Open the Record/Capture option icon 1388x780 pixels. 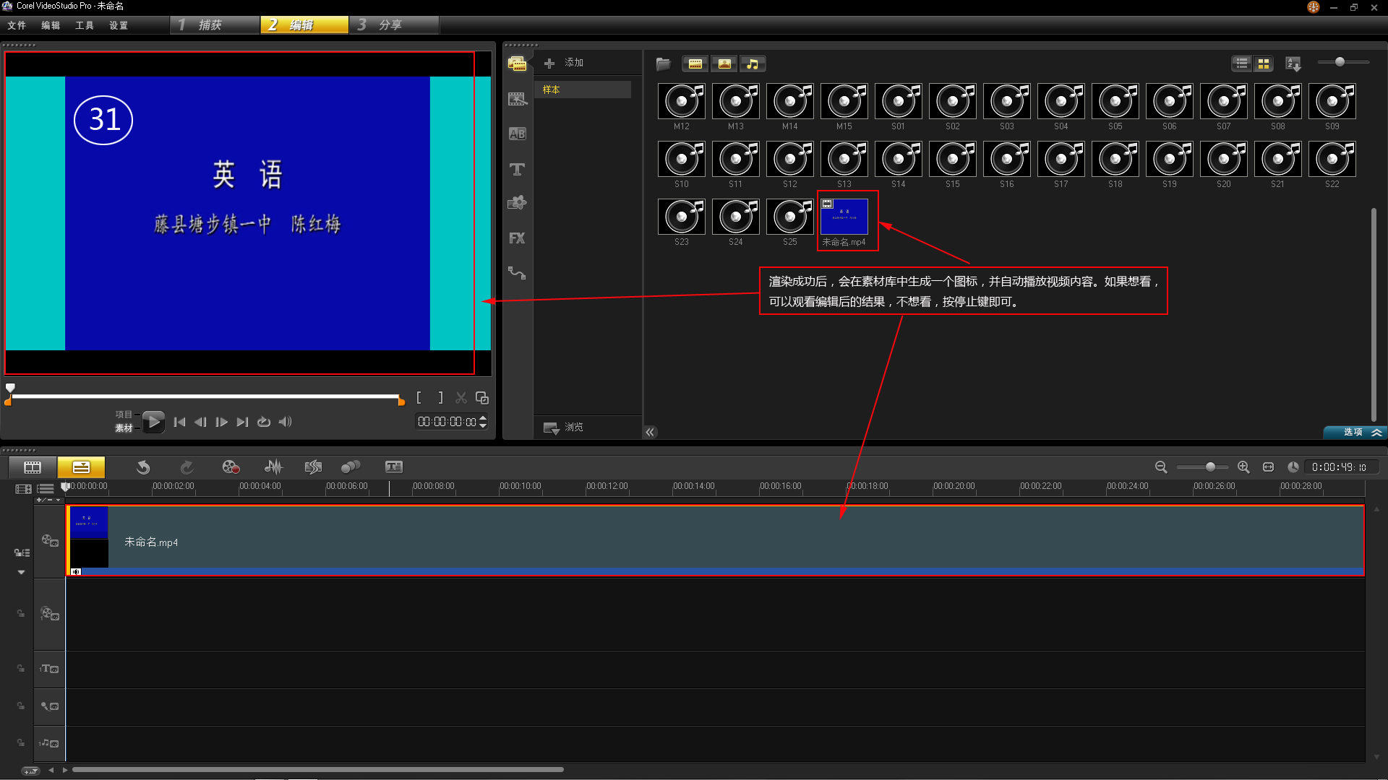coord(230,467)
